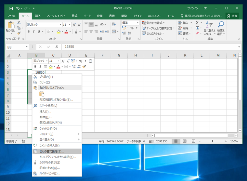Toggle Underline in the ribbon
Screen dimensions: 247x181
[x=39, y=32]
